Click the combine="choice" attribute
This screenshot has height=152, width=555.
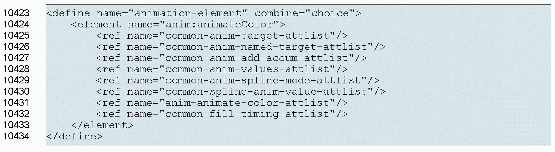click(305, 13)
